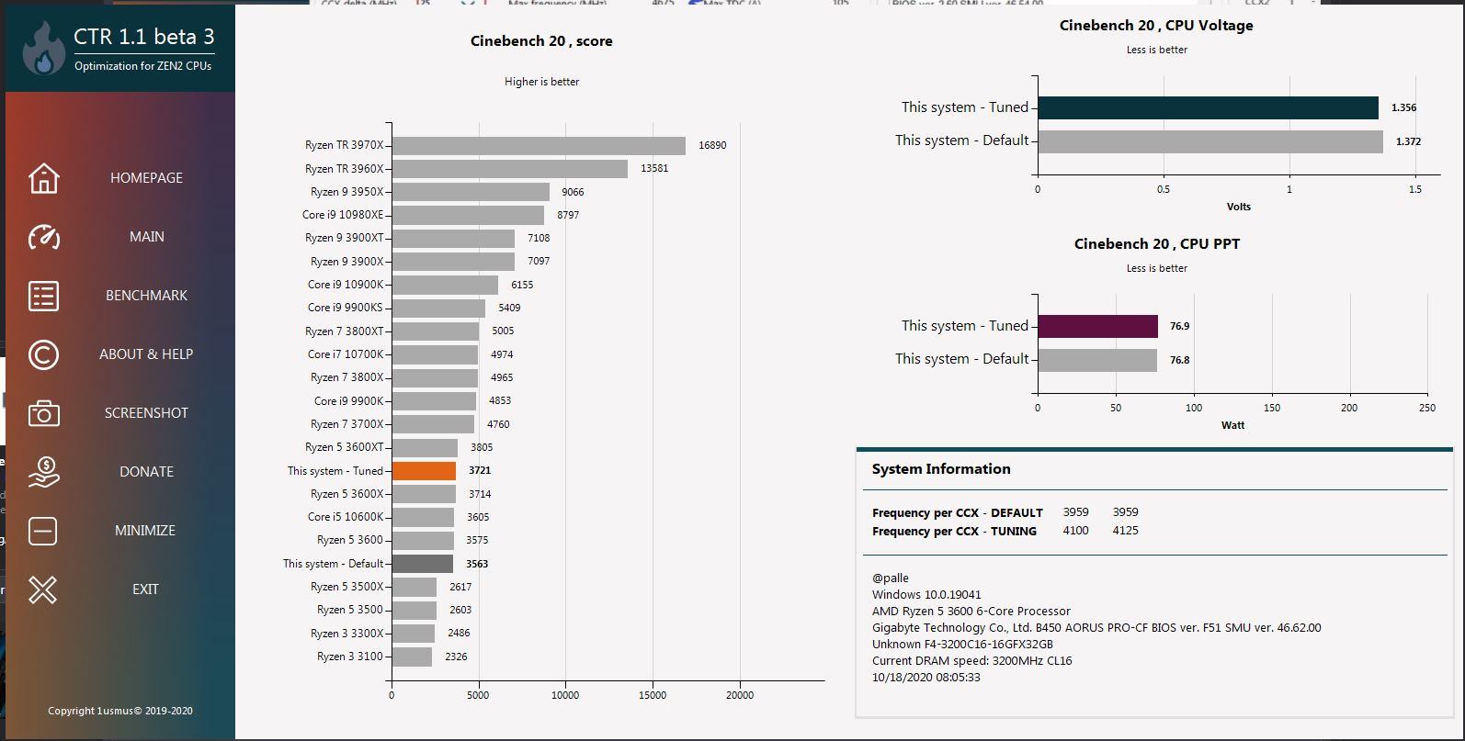Screen dimensions: 1465x741
Task: Click the Homepage house icon
Action: tap(43, 177)
